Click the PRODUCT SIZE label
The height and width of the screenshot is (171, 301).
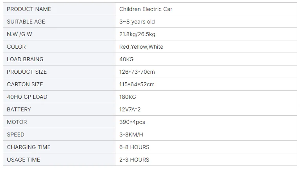[27, 72]
